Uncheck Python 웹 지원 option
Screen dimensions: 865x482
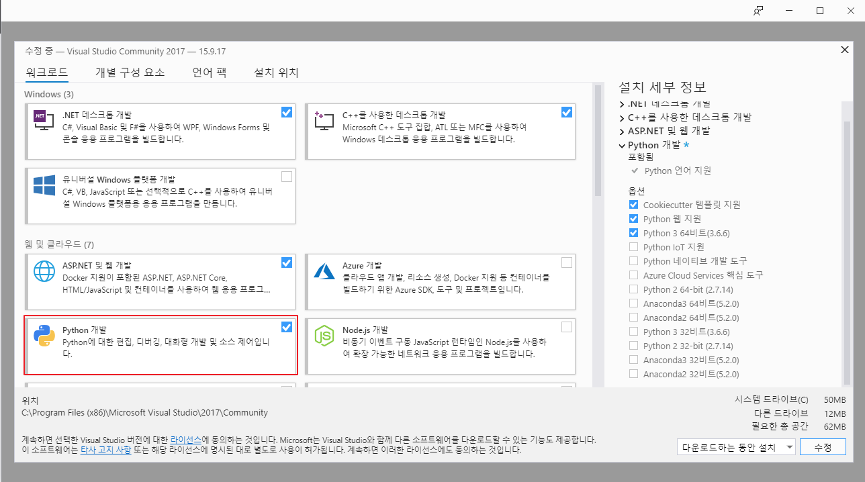tap(633, 219)
